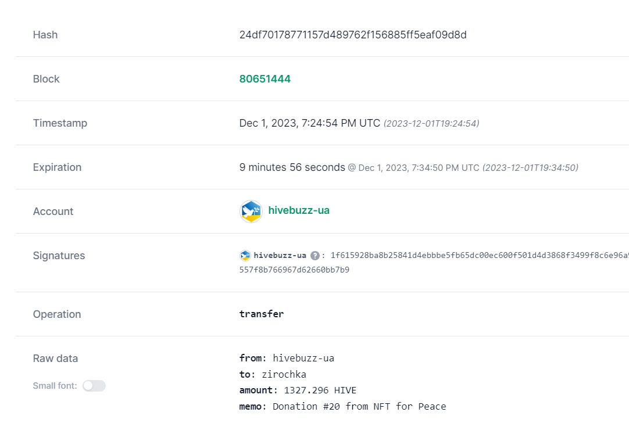The image size is (629, 423).
Task: Click the Donation #20 memo text
Action: 359,407
